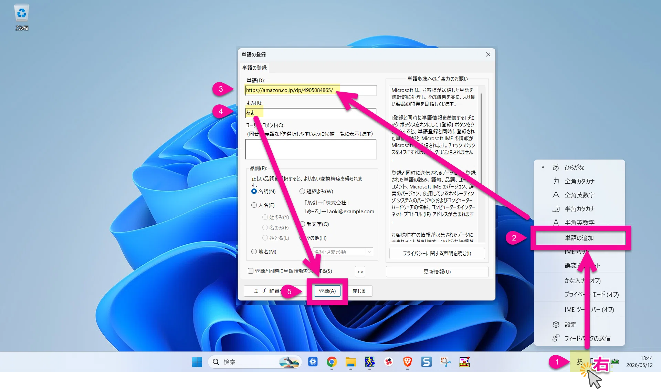Click the ユーザー コメント text area
This screenshot has width=661, height=389.
click(311, 149)
